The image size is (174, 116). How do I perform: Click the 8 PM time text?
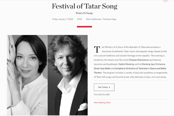79,19
